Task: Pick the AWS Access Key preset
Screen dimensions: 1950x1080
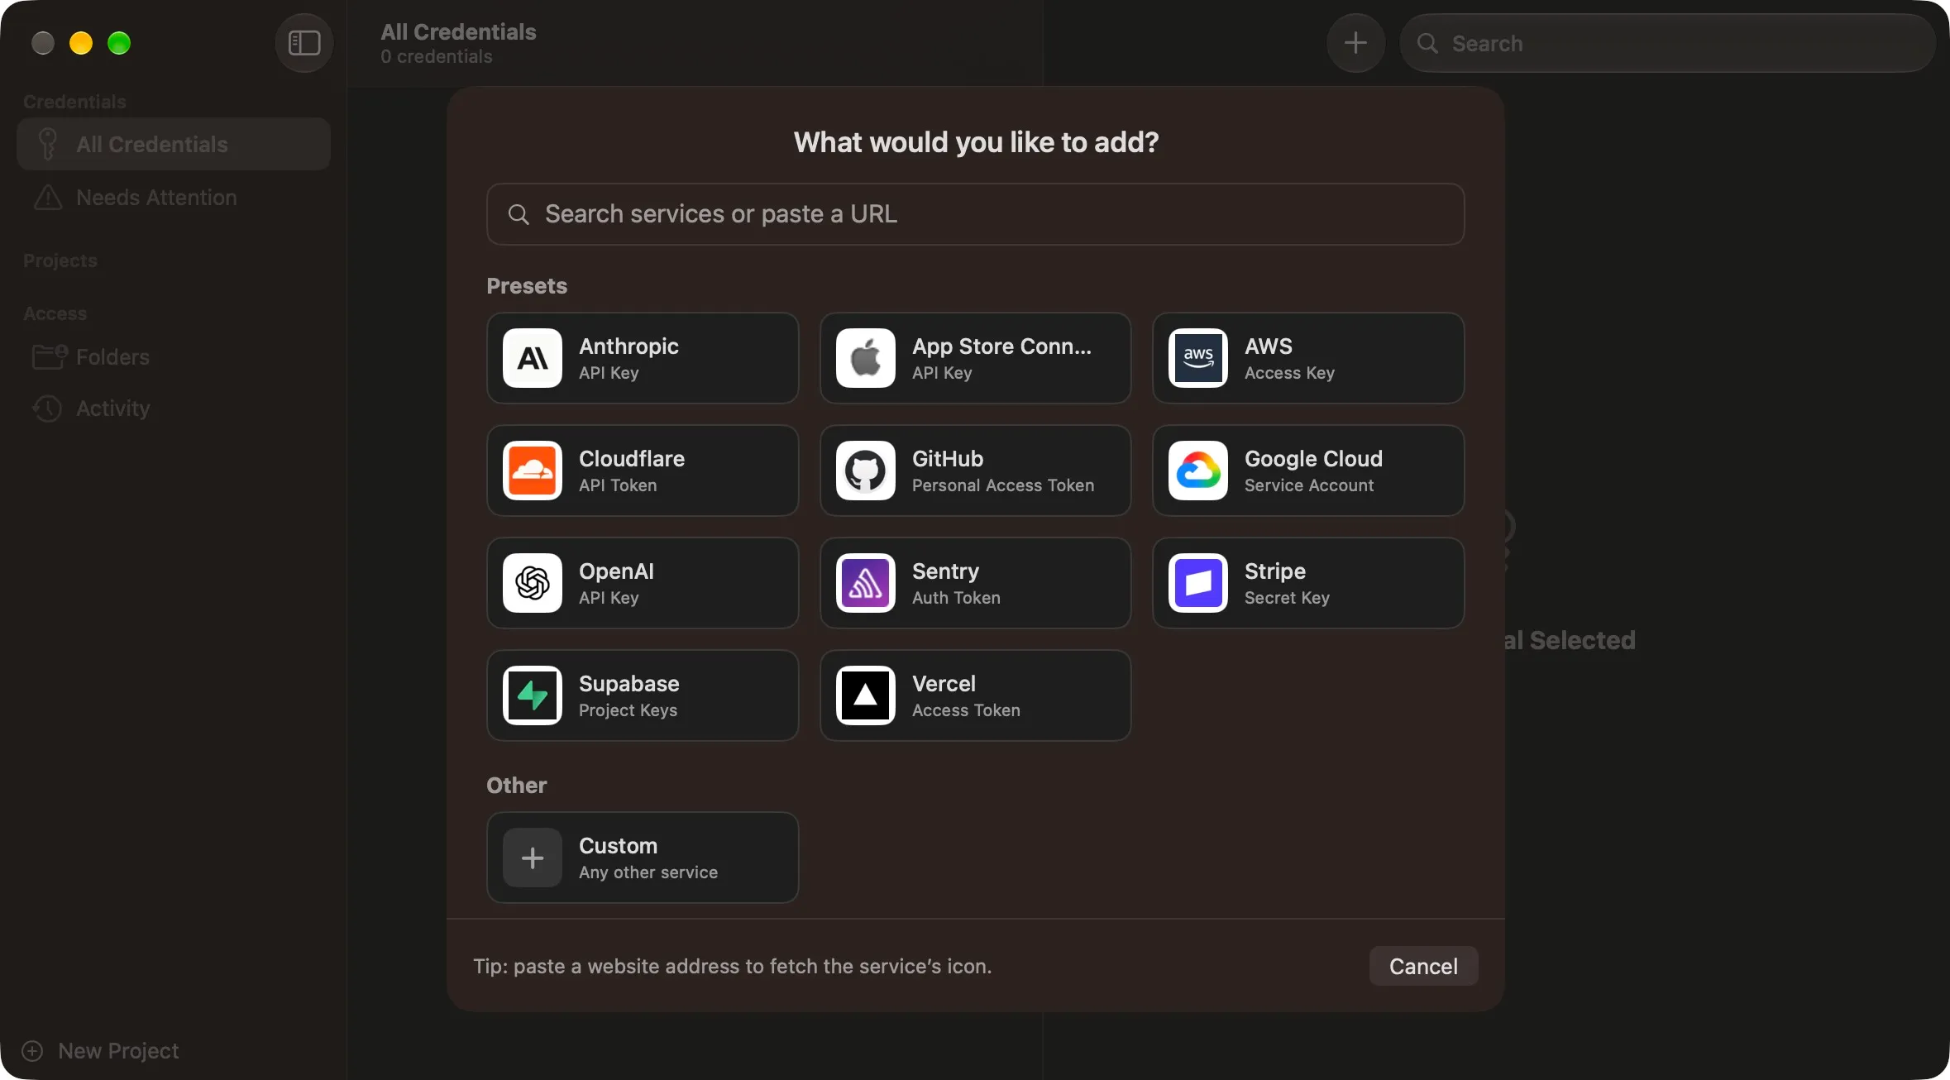Action: coord(1308,358)
